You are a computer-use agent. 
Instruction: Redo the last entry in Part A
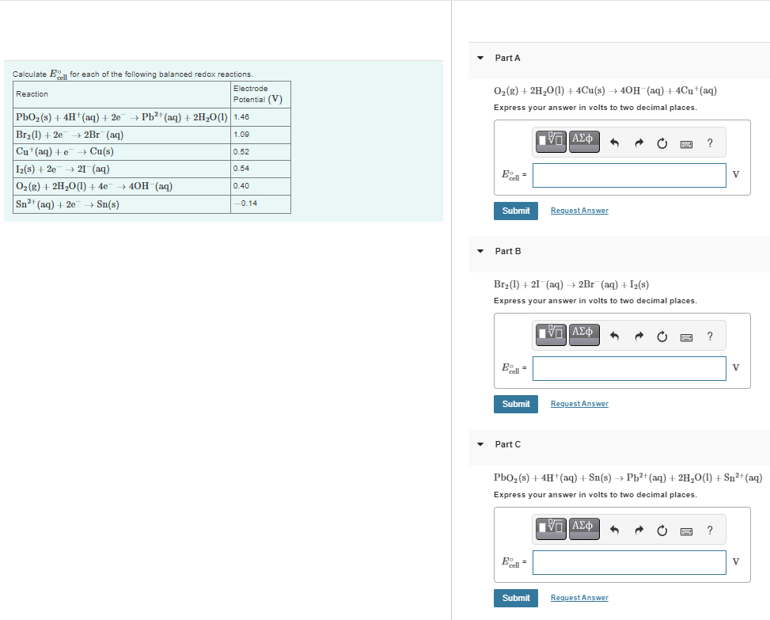(639, 143)
